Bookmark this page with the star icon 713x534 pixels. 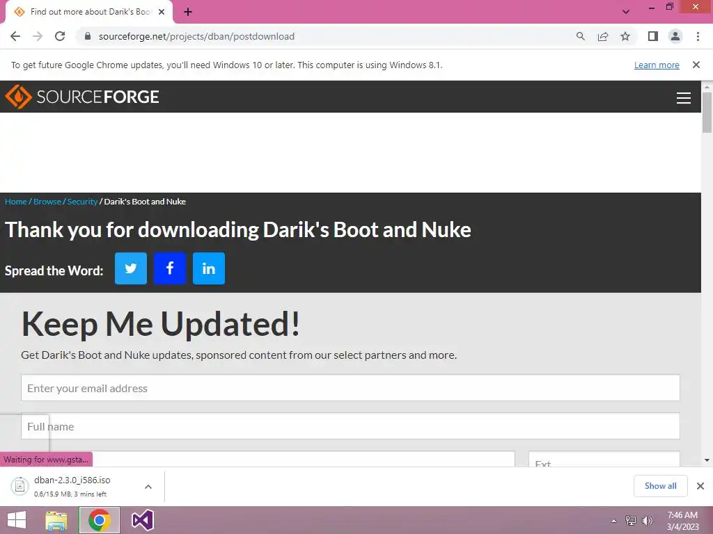tap(625, 36)
